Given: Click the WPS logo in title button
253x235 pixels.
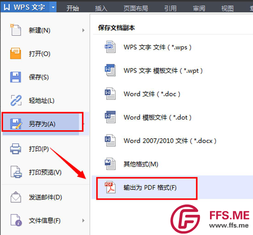Looking at the screenshot, I should (7, 7).
